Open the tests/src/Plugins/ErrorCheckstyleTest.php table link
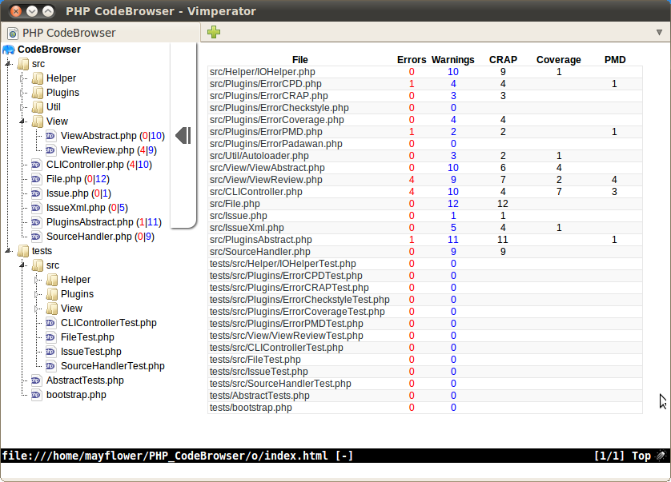Viewport: 671px width, 482px height. [x=299, y=300]
